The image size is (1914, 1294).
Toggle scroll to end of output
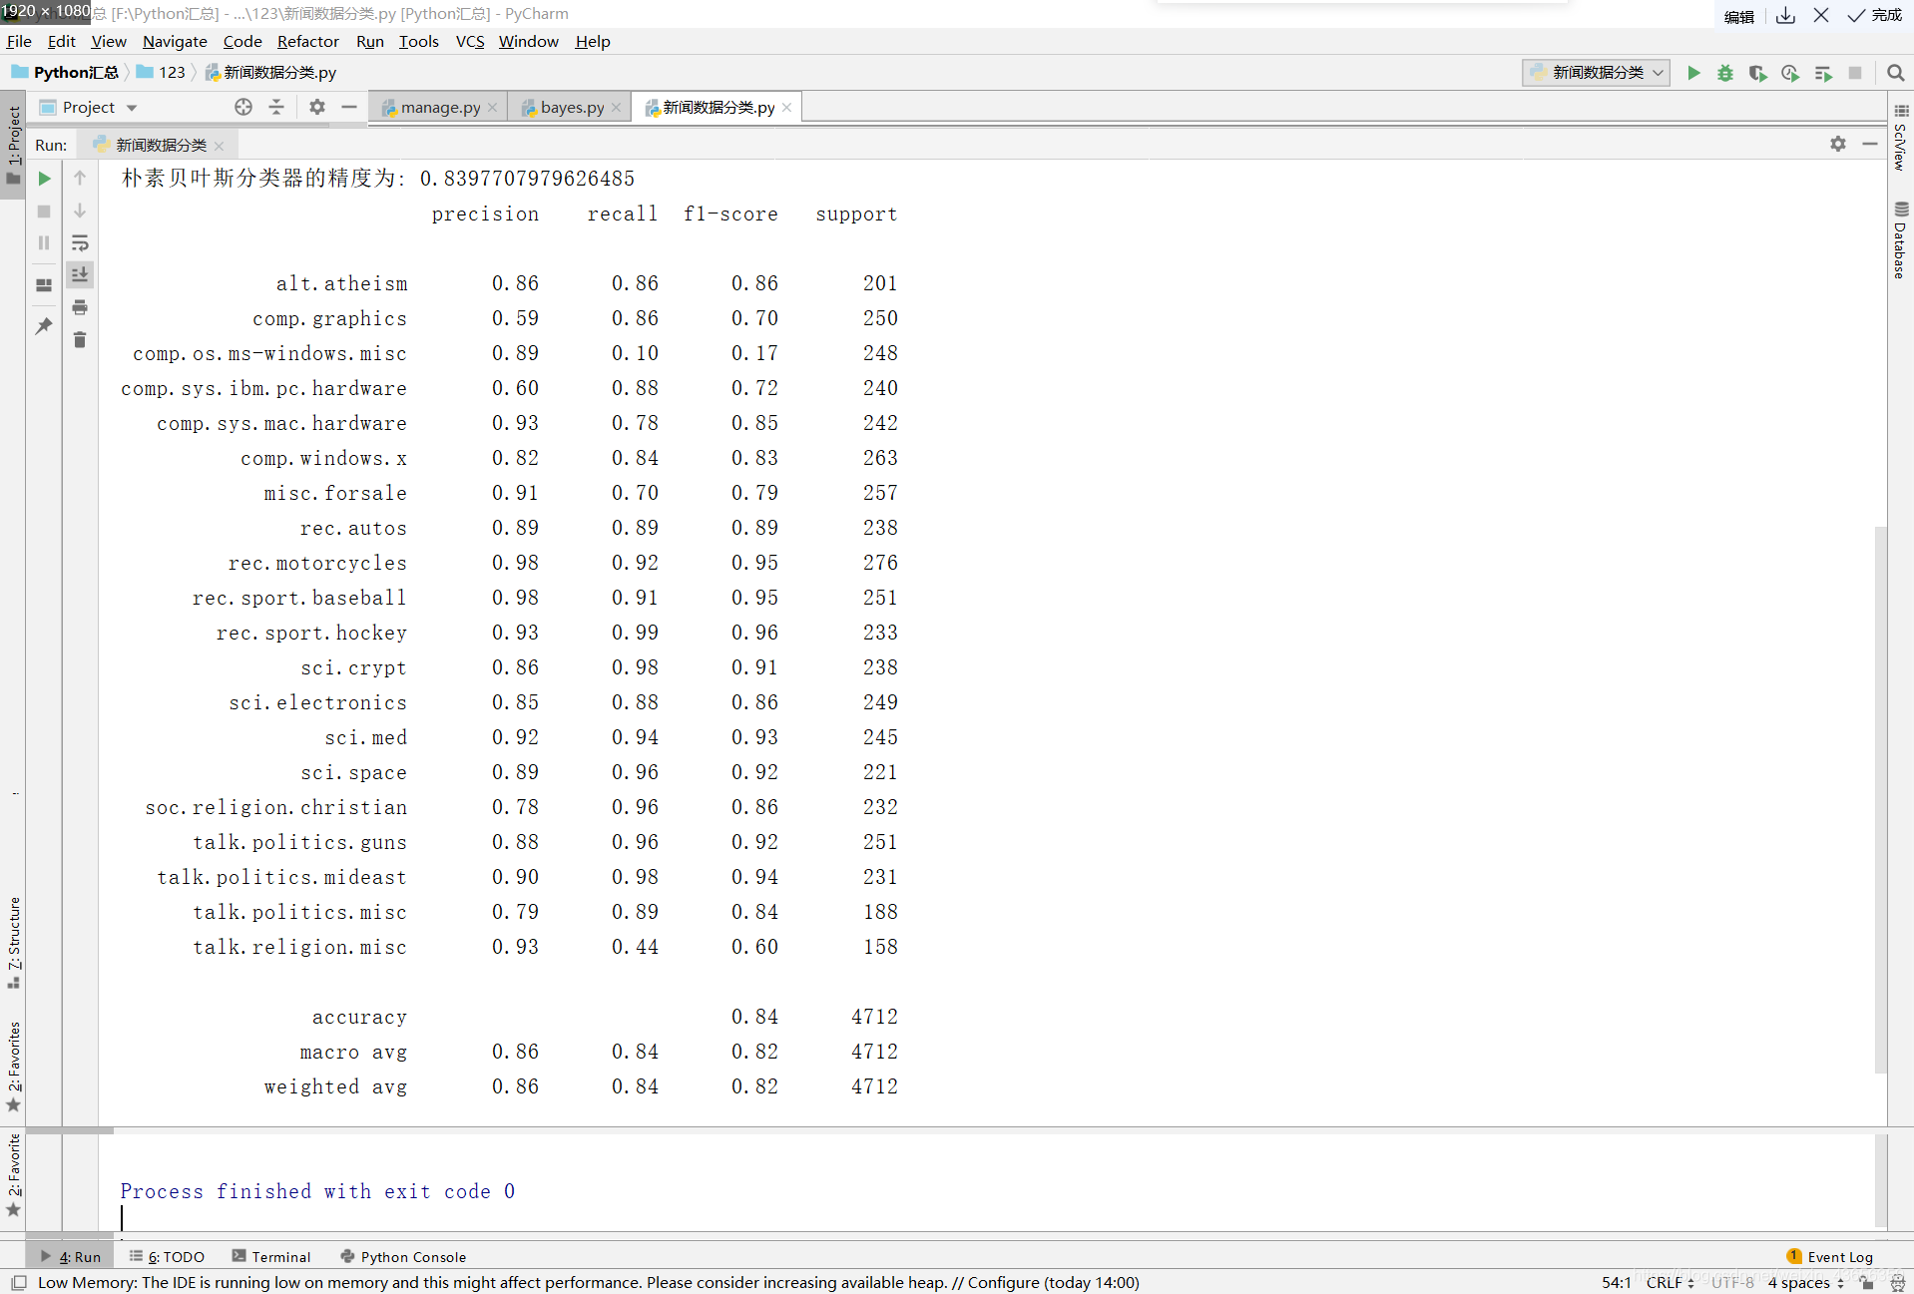point(80,274)
